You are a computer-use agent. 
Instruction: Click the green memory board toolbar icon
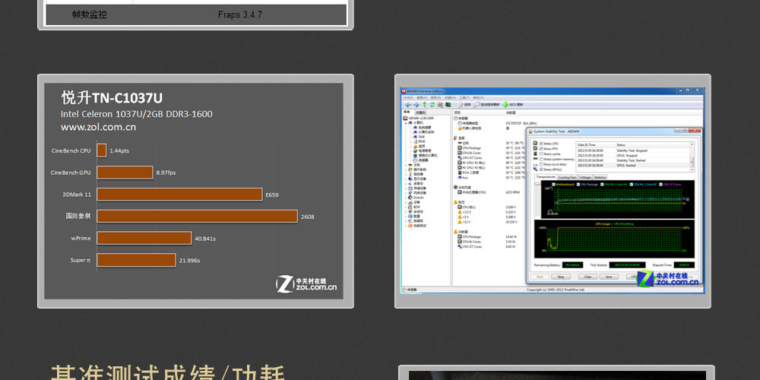click(x=448, y=105)
